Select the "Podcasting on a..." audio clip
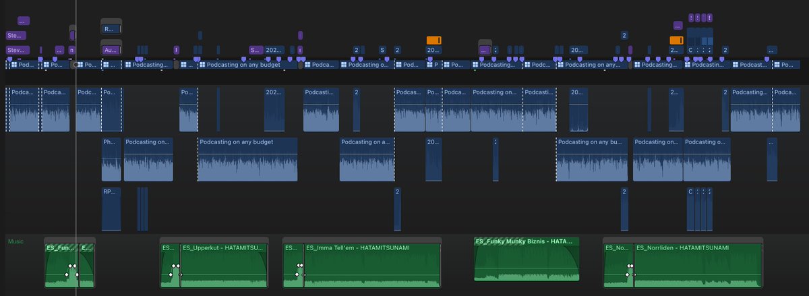 click(367, 159)
